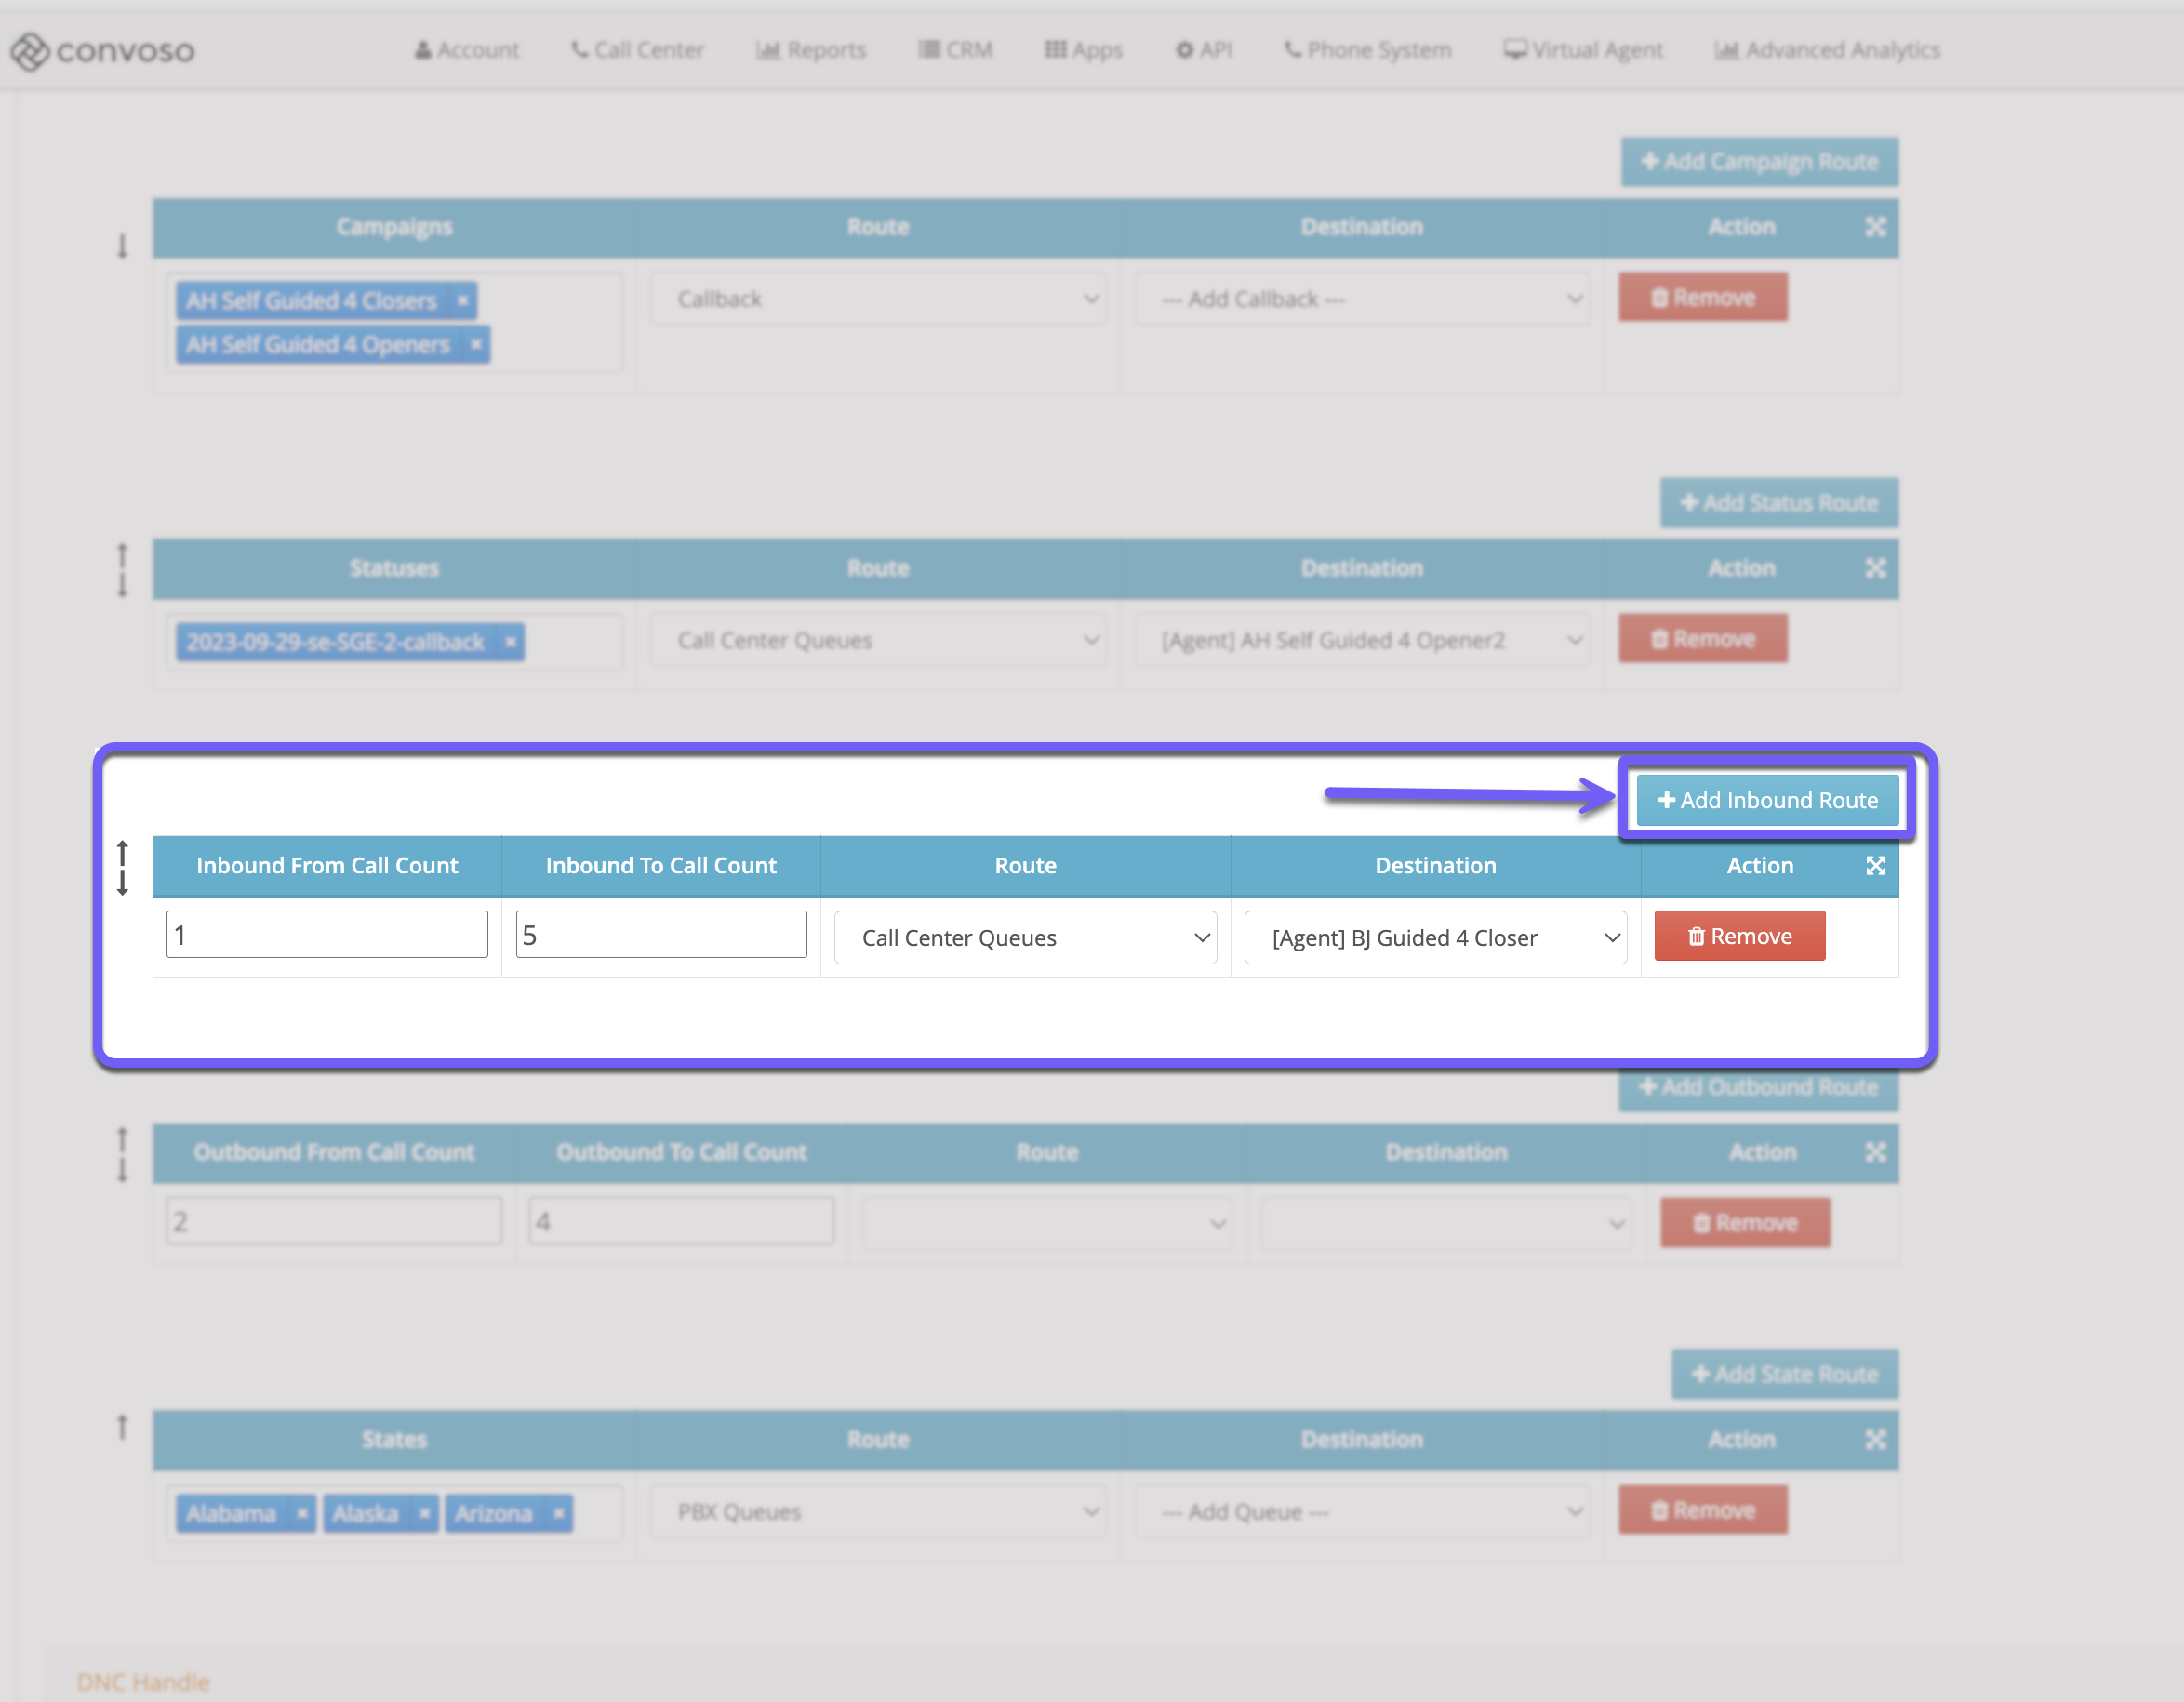Click expand icon in Campaigns table header
The image size is (2184, 1702).
[x=1875, y=227]
